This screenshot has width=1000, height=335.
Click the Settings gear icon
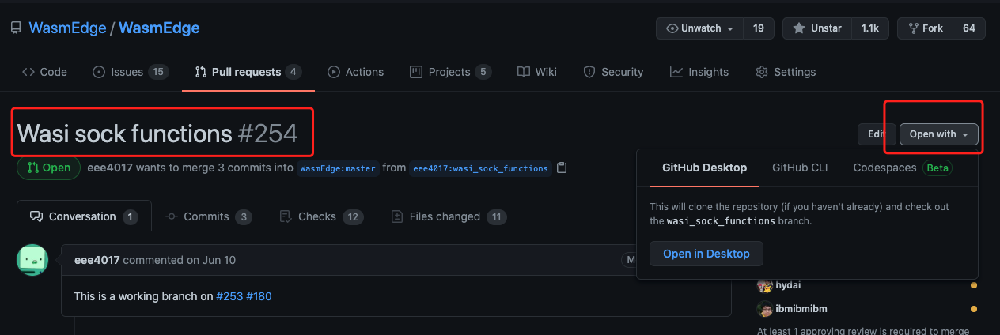762,72
